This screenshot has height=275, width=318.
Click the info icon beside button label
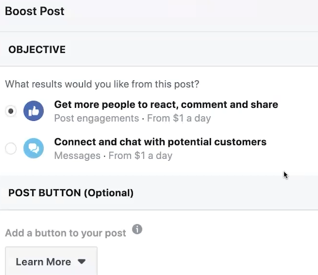(x=137, y=229)
